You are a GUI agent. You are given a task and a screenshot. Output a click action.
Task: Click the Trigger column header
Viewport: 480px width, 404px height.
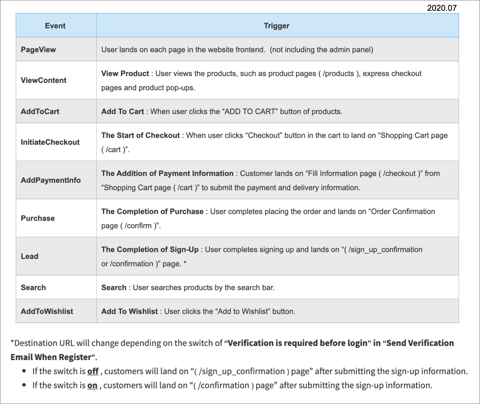tap(277, 26)
